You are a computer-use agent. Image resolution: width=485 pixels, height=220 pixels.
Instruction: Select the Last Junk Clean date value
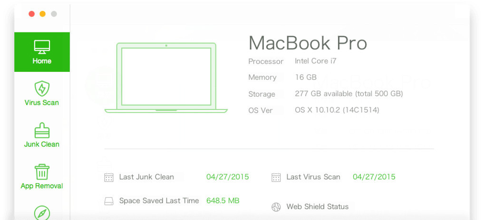(x=227, y=177)
